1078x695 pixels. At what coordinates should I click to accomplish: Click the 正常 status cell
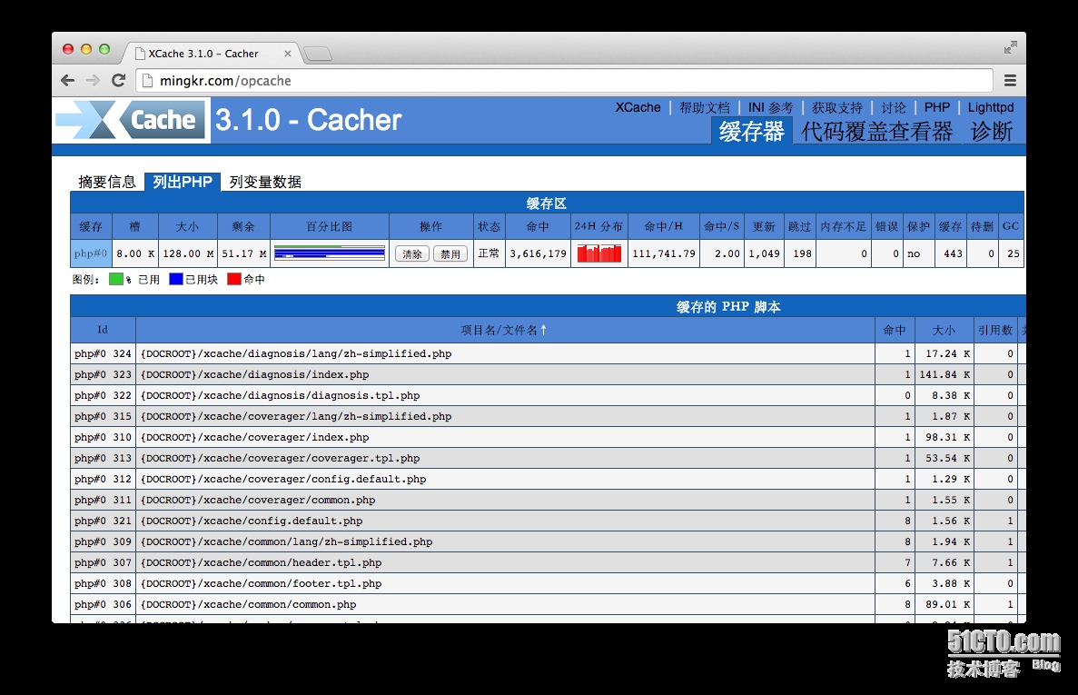click(x=489, y=253)
